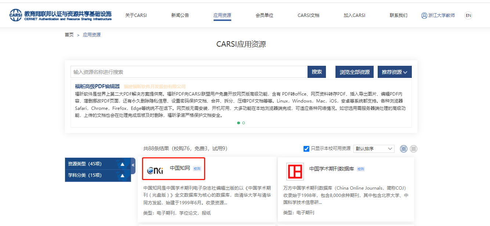Switch to grid view icon
Image resolution: width=490 pixels, height=226 pixels.
404,149
